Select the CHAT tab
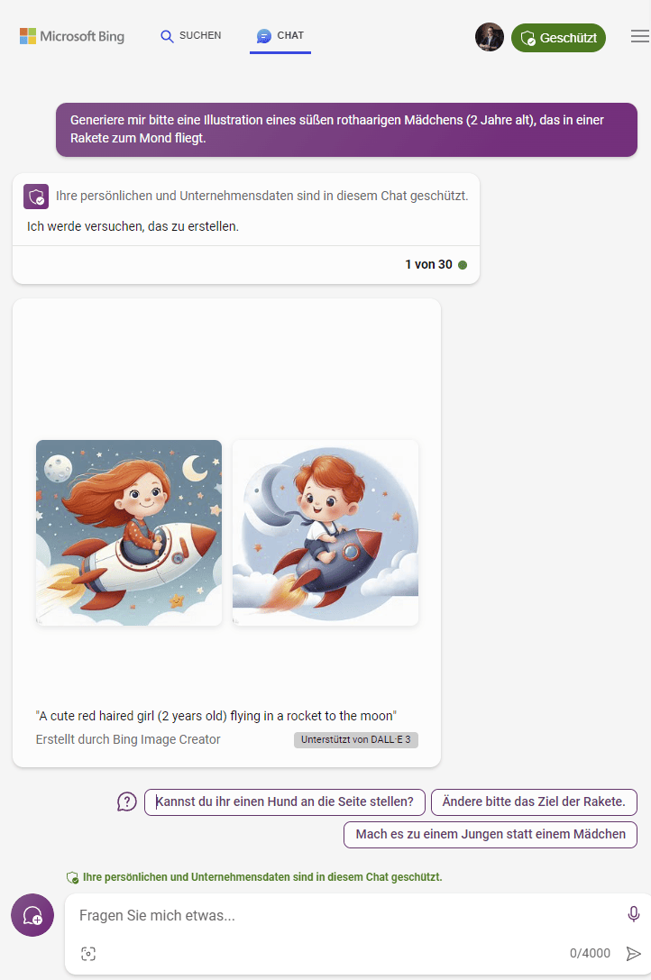Screen dimensions: 651x980 [280, 36]
